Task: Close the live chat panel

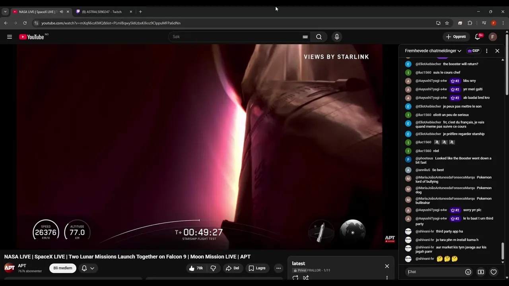Action: tap(497, 51)
